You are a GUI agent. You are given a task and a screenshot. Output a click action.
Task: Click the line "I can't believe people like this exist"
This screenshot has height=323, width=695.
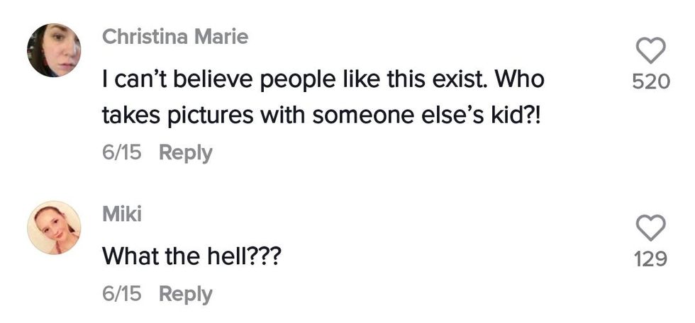(x=284, y=79)
